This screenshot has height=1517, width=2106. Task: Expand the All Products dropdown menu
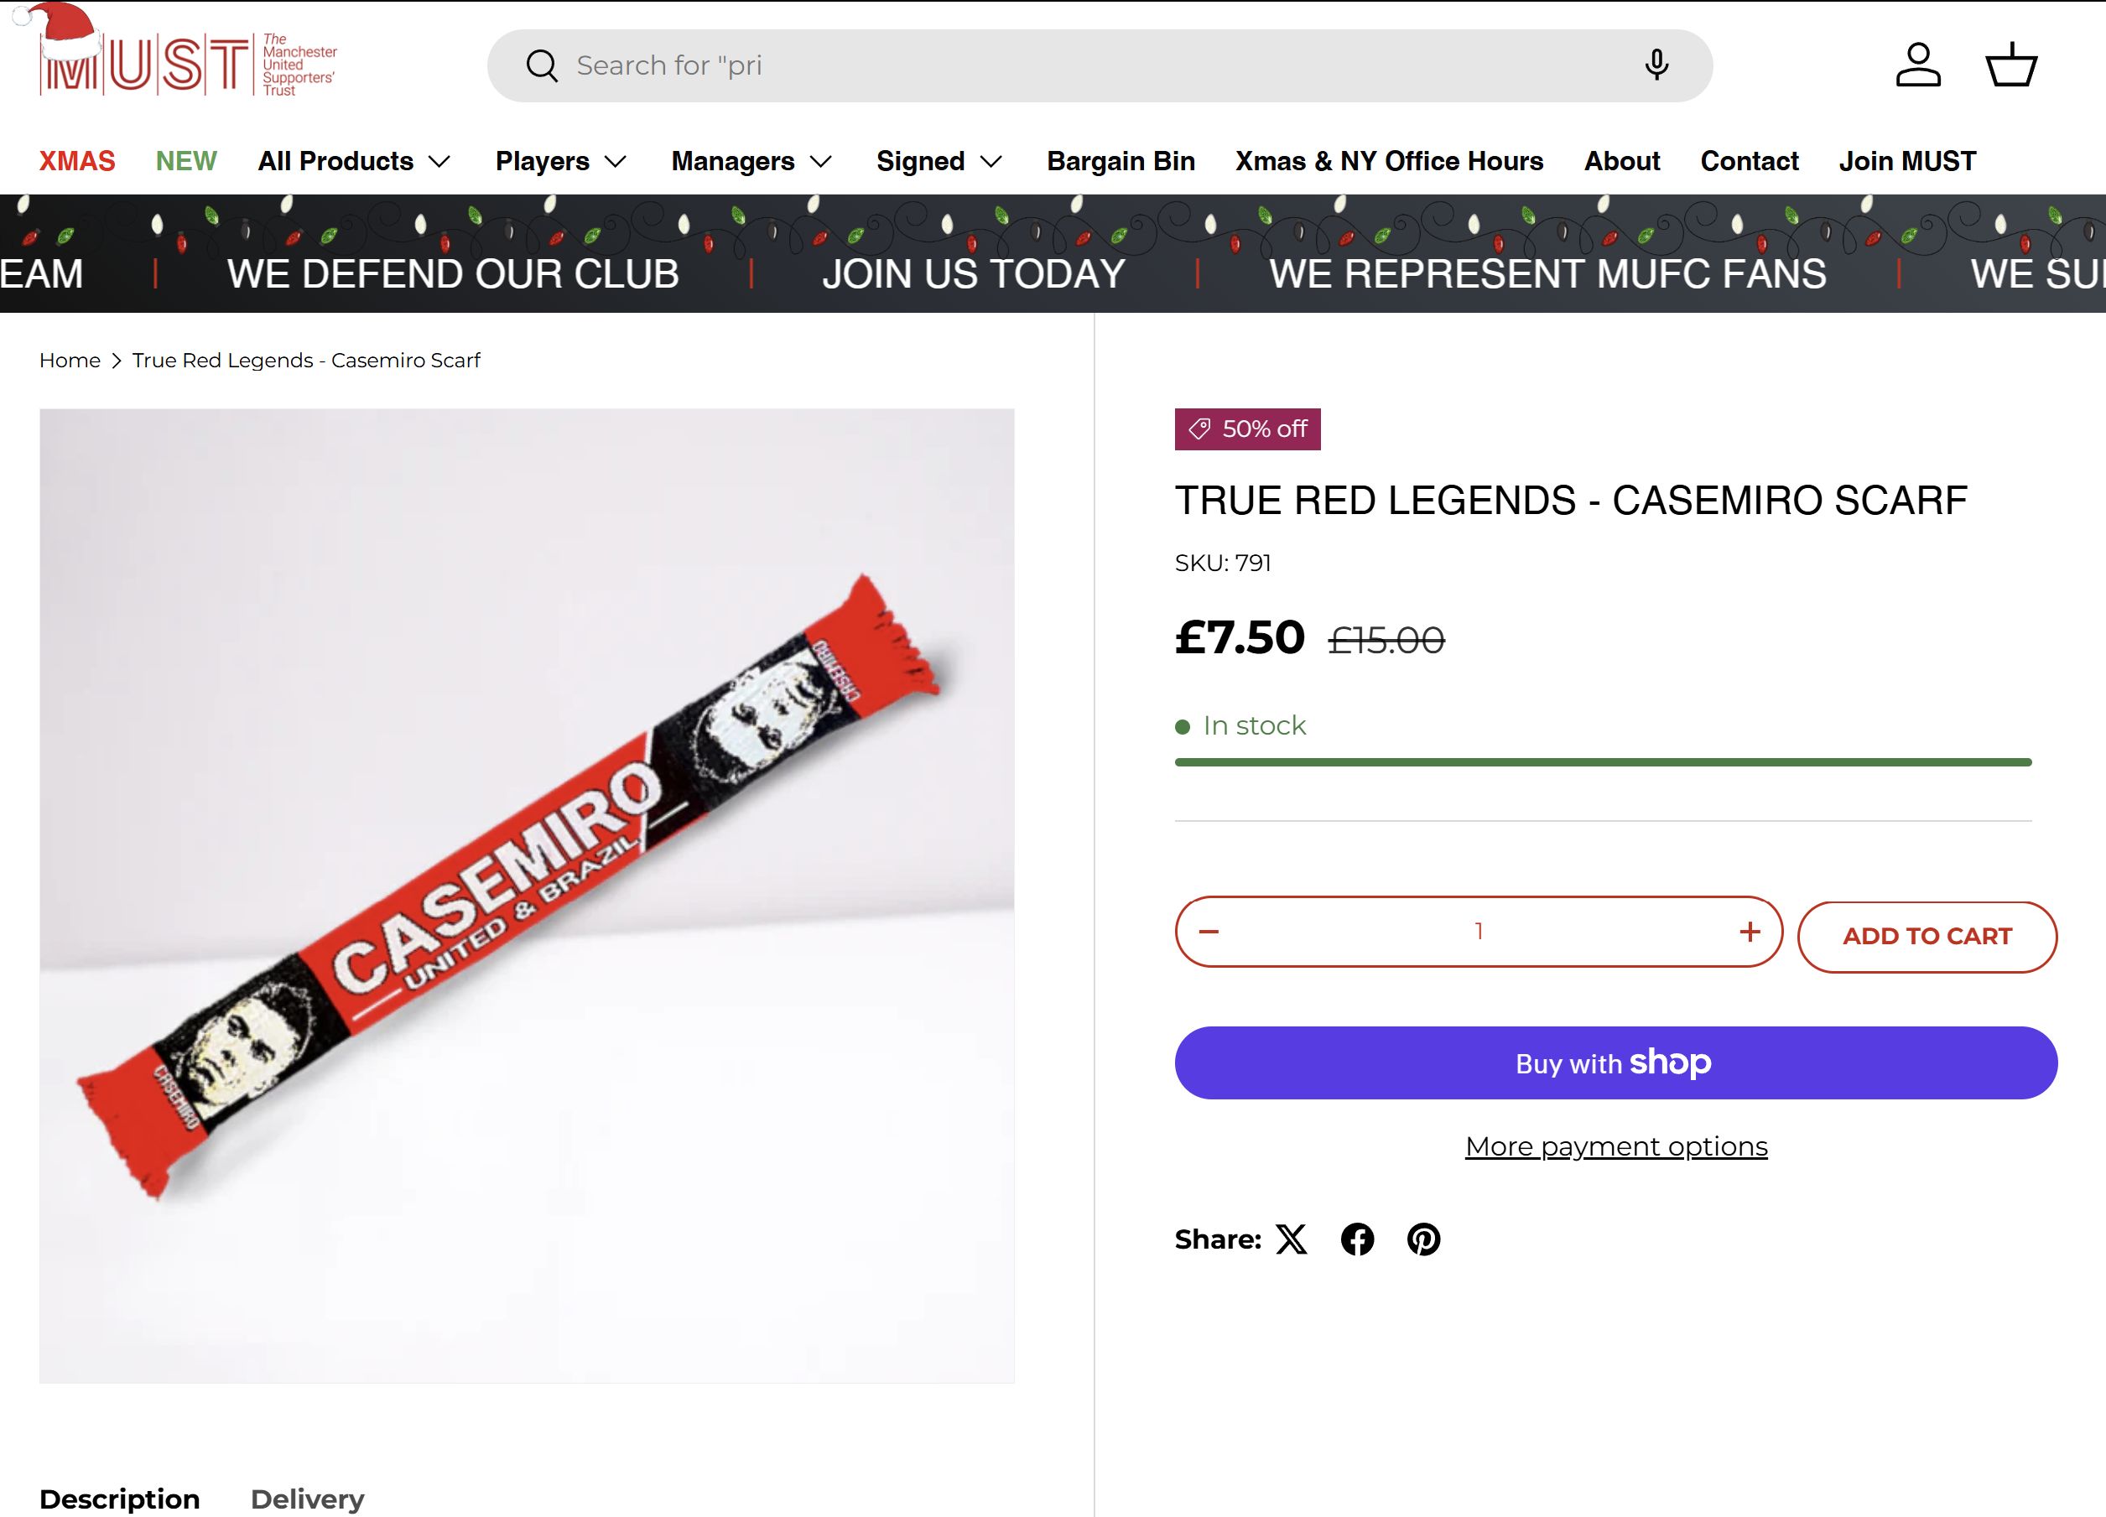tap(354, 162)
